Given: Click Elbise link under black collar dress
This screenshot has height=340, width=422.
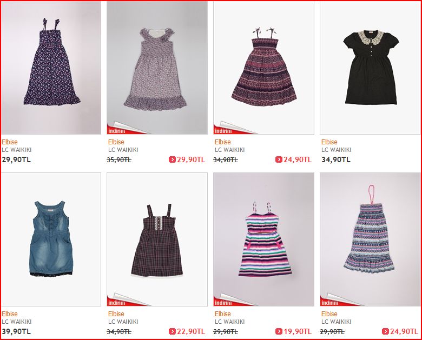Looking at the screenshot, I should click(x=329, y=142).
